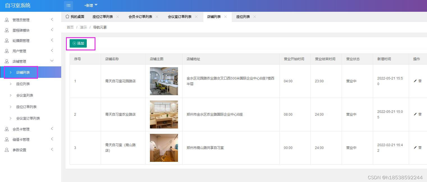Close the 会员卡订单列表 tab

click(157, 17)
